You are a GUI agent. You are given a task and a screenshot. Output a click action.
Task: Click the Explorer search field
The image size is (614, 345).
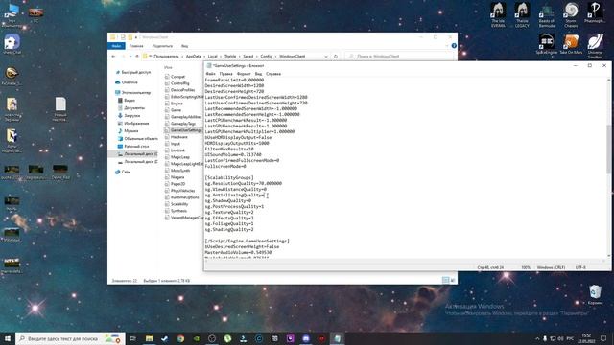click(x=399, y=57)
